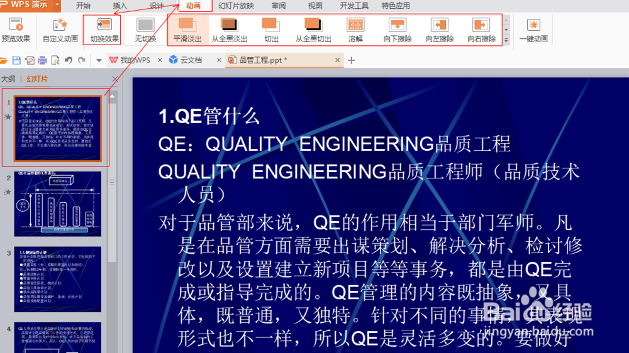This screenshot has width=629, height=353.
Task: Open the 特色应用 (Featured Apps) tab
Action: tap(396, 6)
